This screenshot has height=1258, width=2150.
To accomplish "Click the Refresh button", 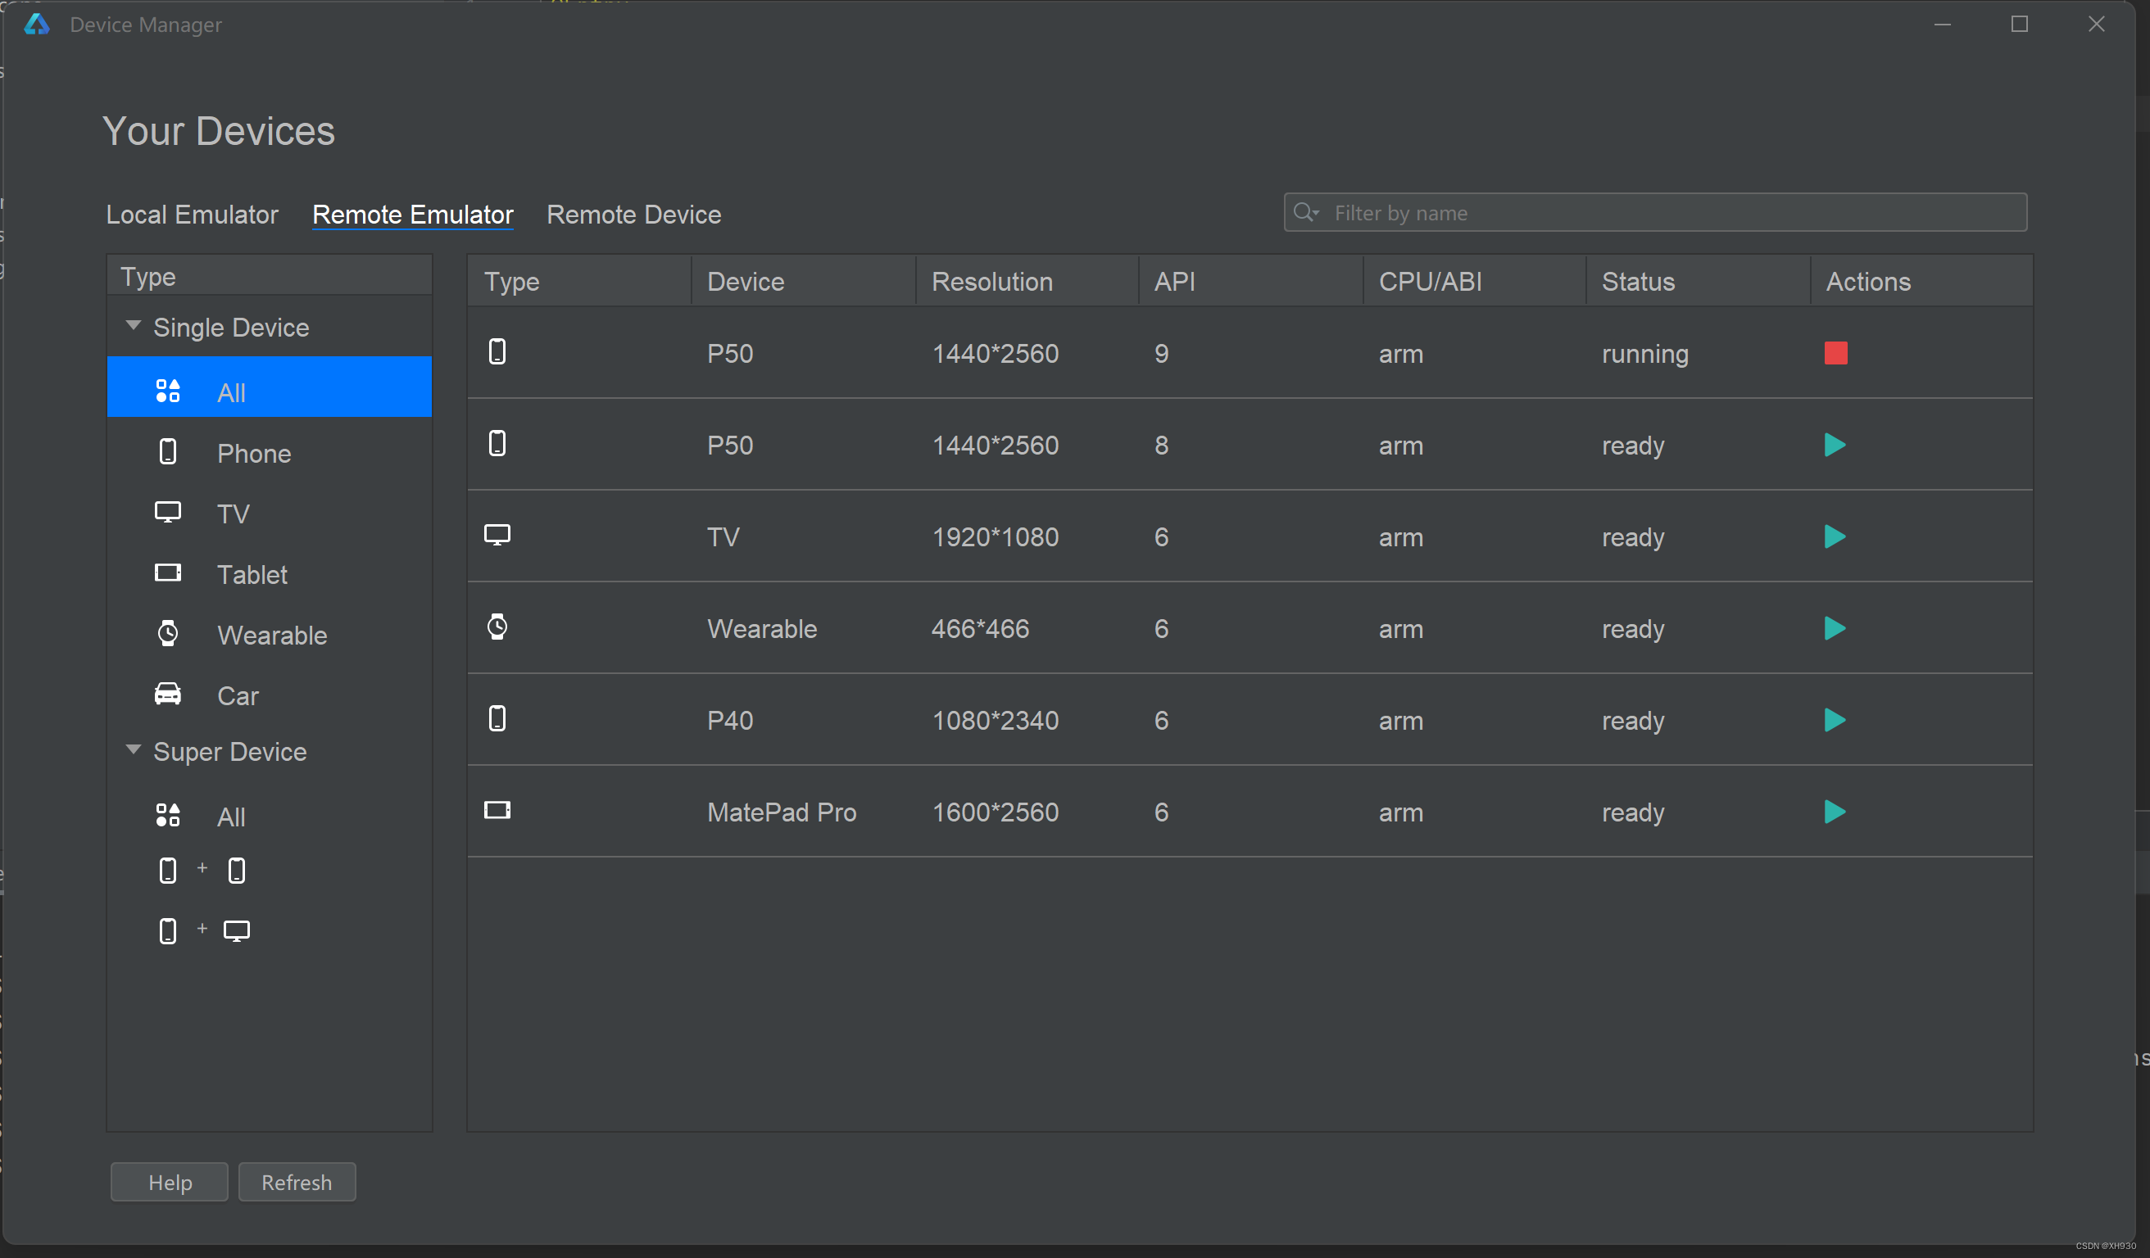I will (x=296, y=1182).
